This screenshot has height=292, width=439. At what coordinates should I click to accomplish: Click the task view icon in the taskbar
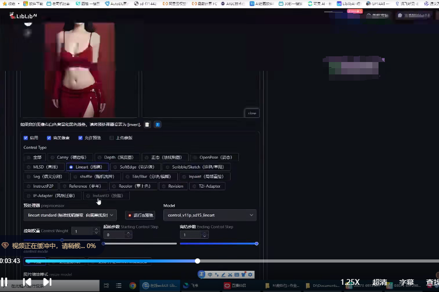107,286
